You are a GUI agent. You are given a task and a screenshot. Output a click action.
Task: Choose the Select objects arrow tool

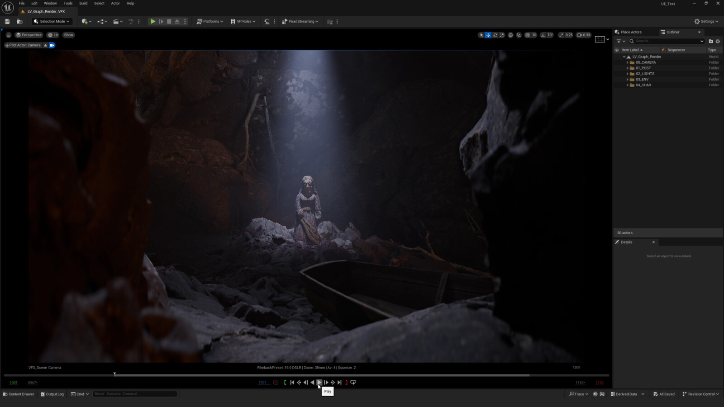click(481, 35)
